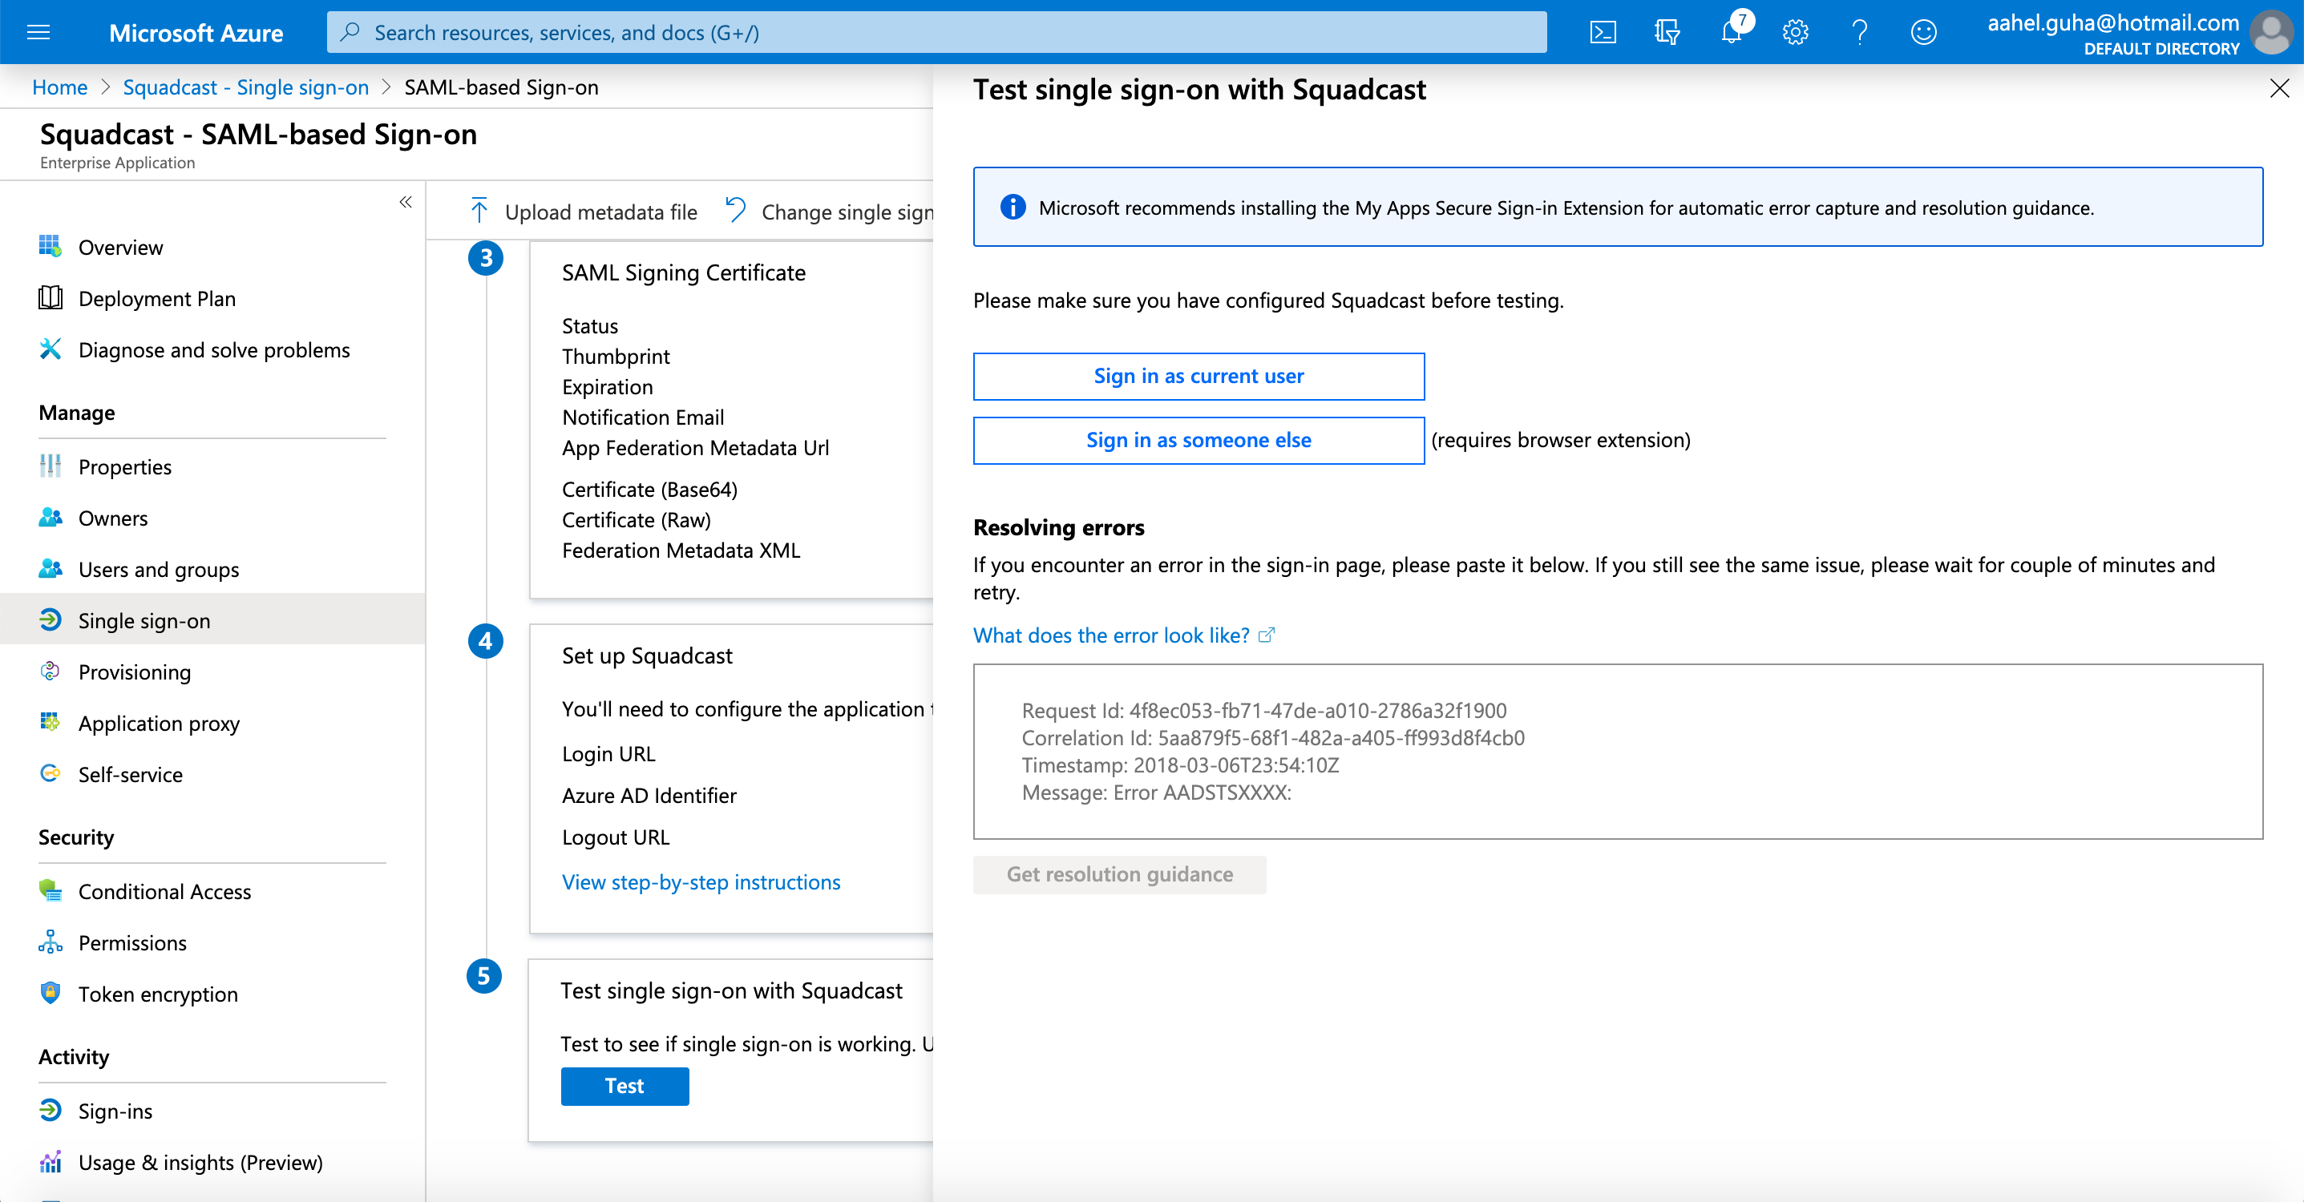Open the Provisioning menu item
Screen dimensions: 2304x1202
tap(134, 672)
